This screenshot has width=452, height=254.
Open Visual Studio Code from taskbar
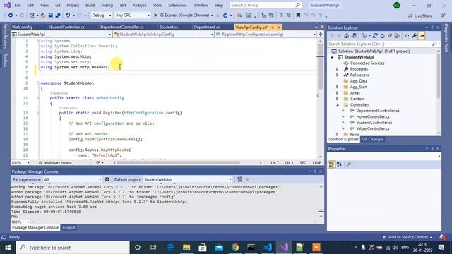point(268,248)
